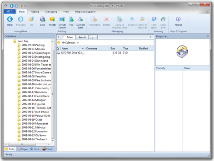Switch to the Adding ribbon tab
This screenshot has width=214, height=161.
pyautogui.click(x=35, y=12)
